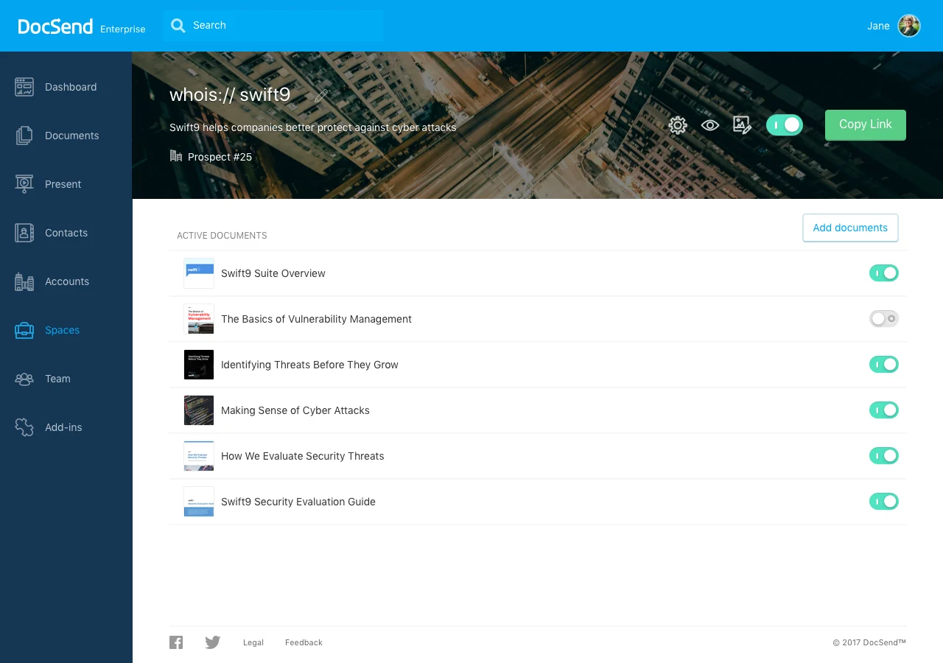Click the Team sidebar icon
This screenshot has height=663, width=943.
(24, 379)
